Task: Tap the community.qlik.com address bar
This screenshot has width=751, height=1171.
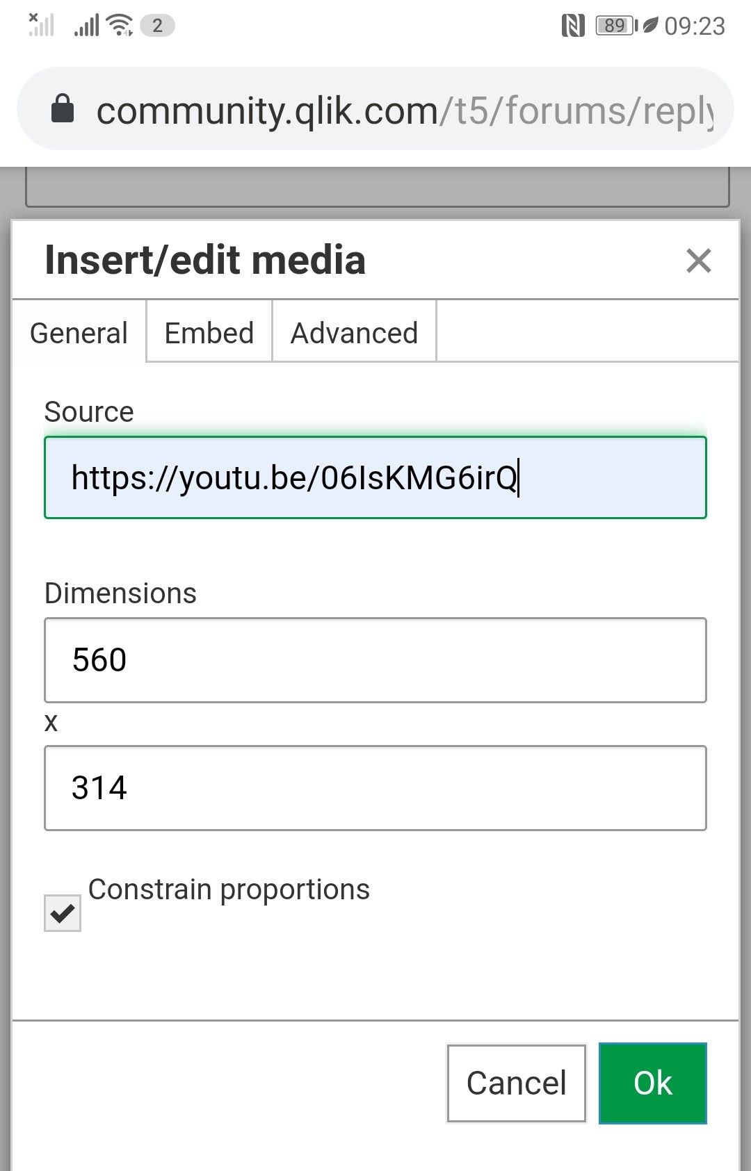Action: 403,110
